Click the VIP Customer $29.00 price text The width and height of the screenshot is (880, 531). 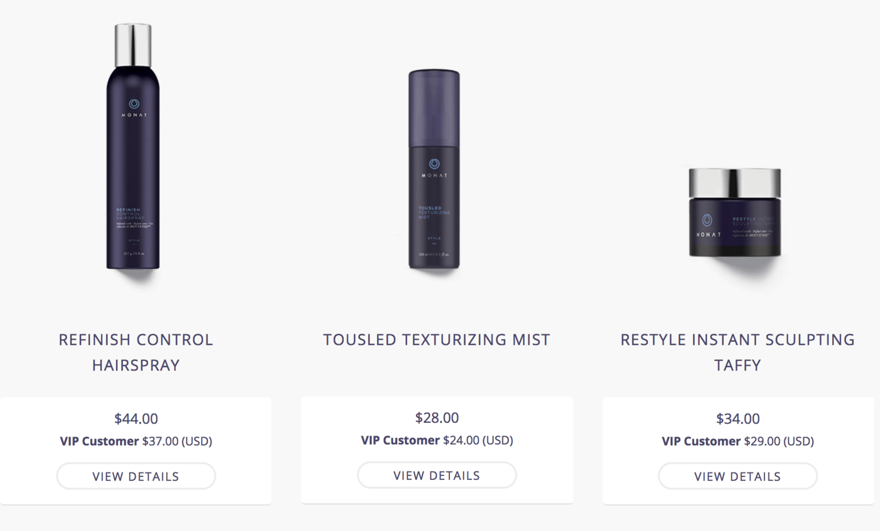pos(737,441)
